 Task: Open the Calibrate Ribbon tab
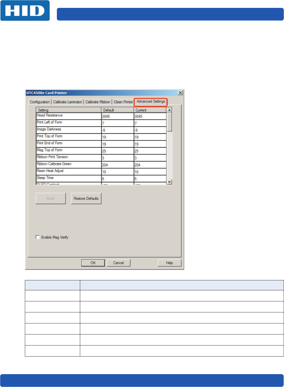(x=98, y=102)
